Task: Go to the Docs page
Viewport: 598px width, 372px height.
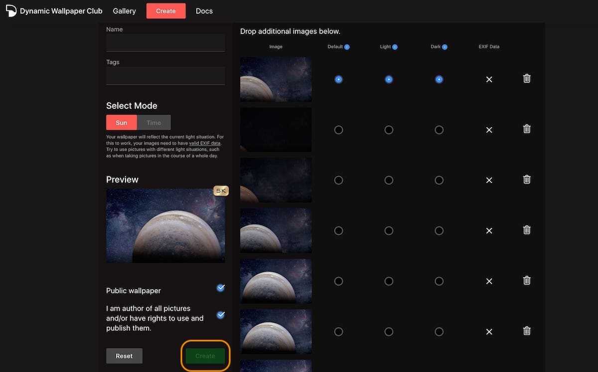Action: 204,11
